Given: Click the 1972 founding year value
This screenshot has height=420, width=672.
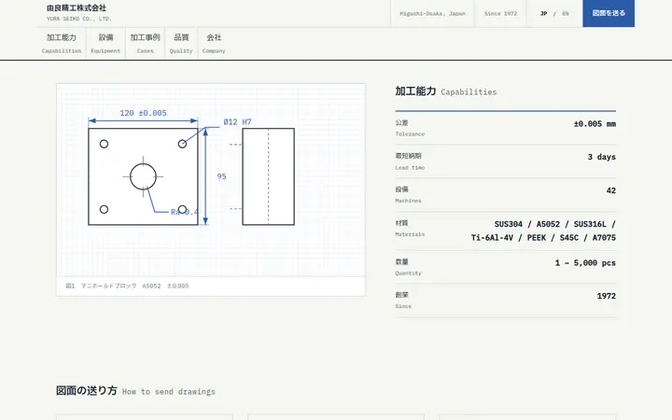Looking at the screenshot, I should pyautogui.click(x=607, y=296).
